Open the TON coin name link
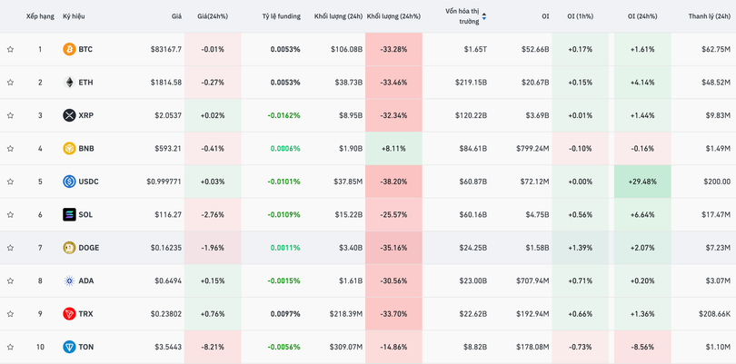The width and height of the screenshot is (736, 364). tap(85, 347)
